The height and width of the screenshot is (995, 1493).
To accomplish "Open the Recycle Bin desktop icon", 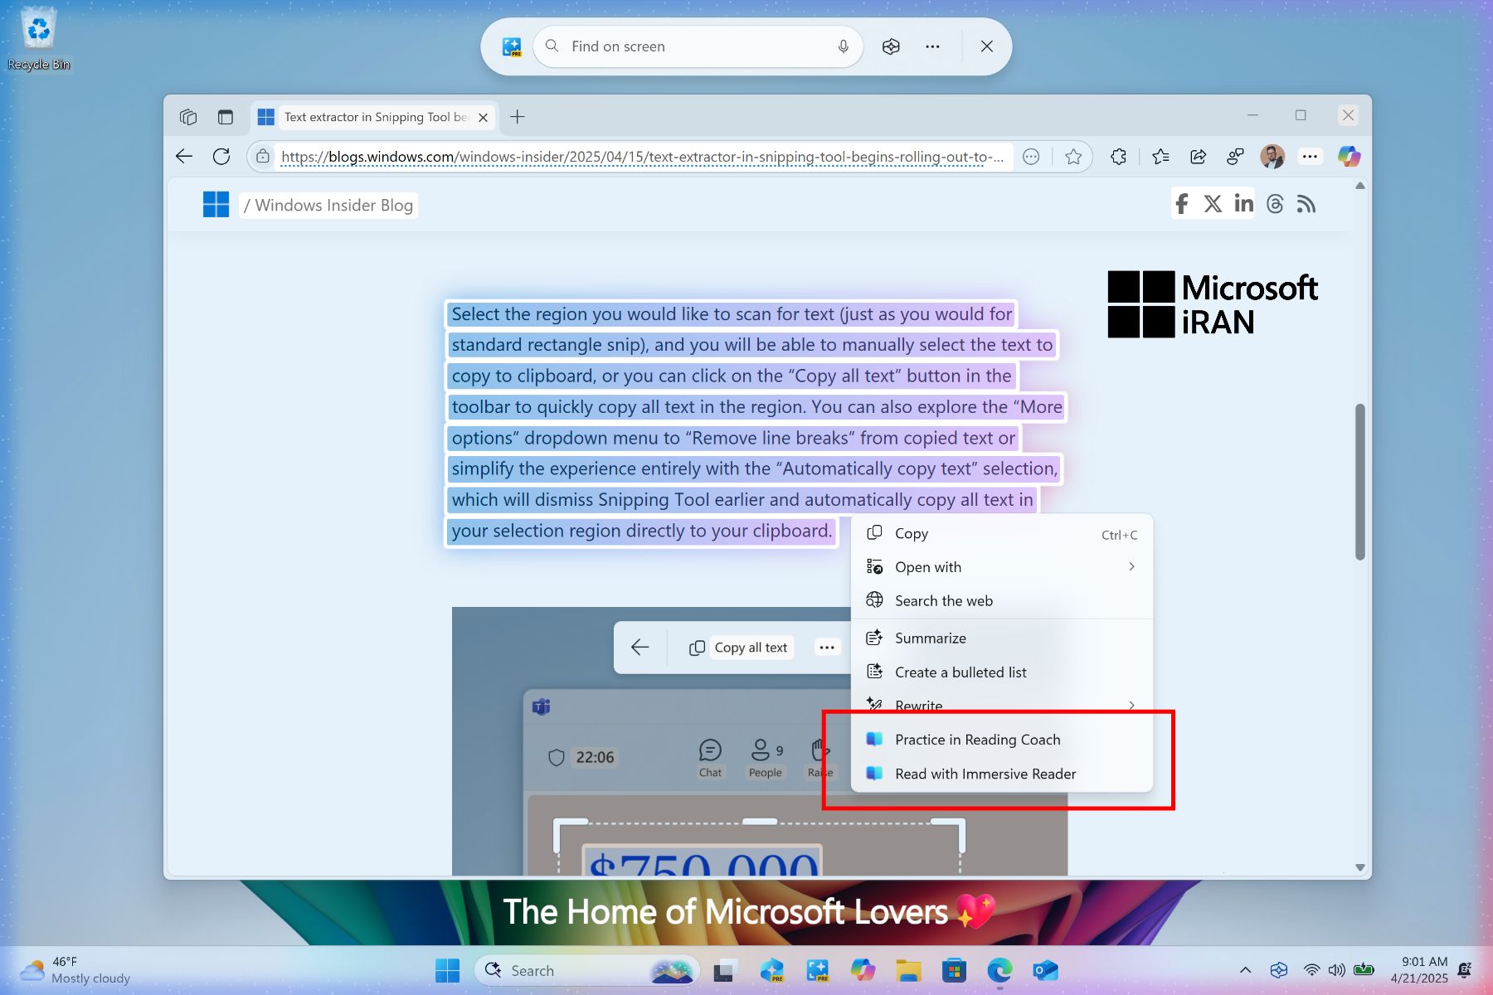I will click(38, 39).
